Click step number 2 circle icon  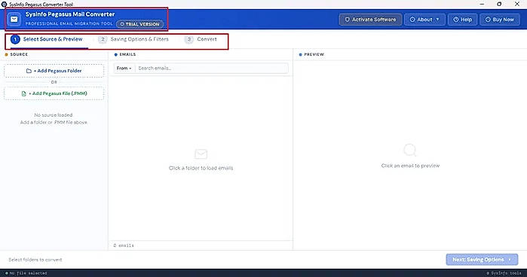pyautogui.click(x=103, y=39)
